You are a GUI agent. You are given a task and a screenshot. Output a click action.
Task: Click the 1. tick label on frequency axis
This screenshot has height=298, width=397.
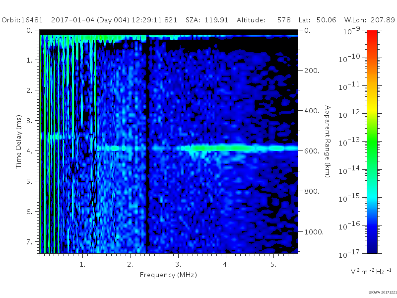pos(82,264)
